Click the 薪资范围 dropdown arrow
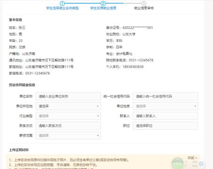 [x=98, y=136]
